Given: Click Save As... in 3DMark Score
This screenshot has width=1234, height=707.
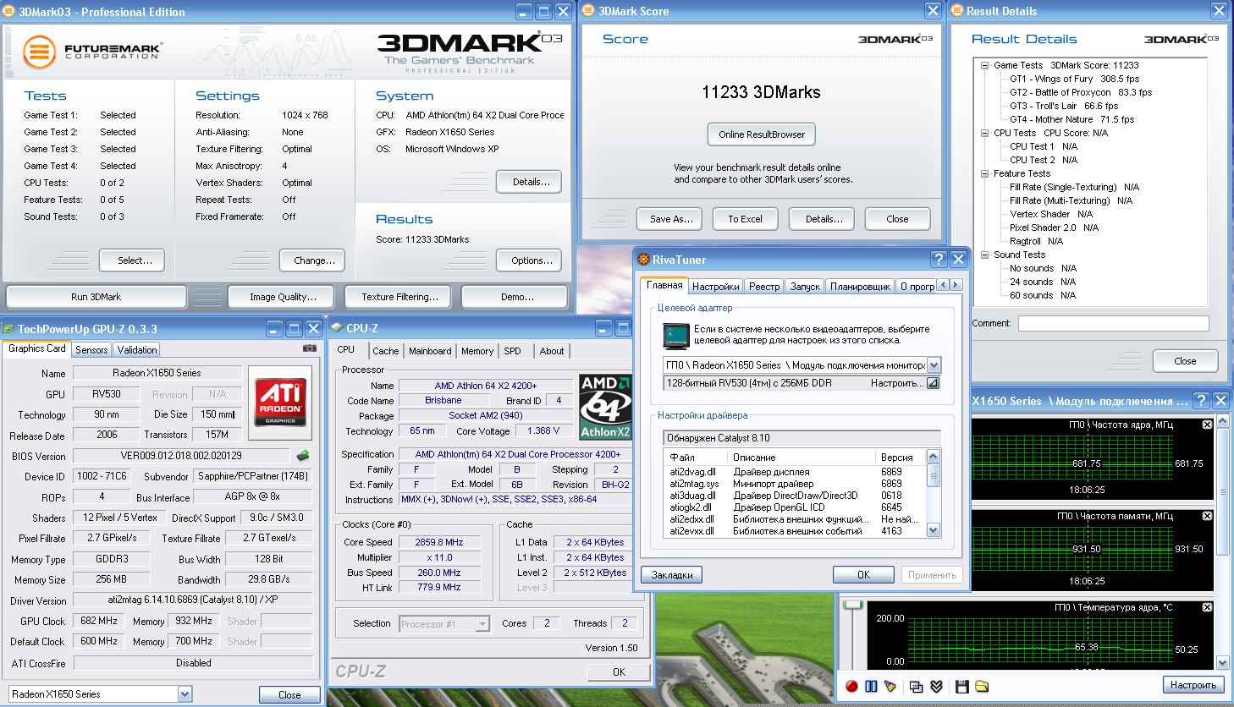Looking at the screenshot, I should pyautogui.click(x=671, y=219).
